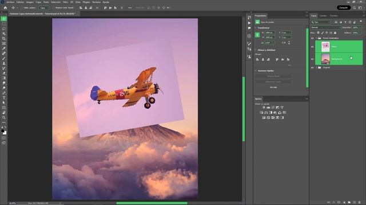Select the Eyedropper tool
This screenshot has height=205, width=366.
coord(4,48)
